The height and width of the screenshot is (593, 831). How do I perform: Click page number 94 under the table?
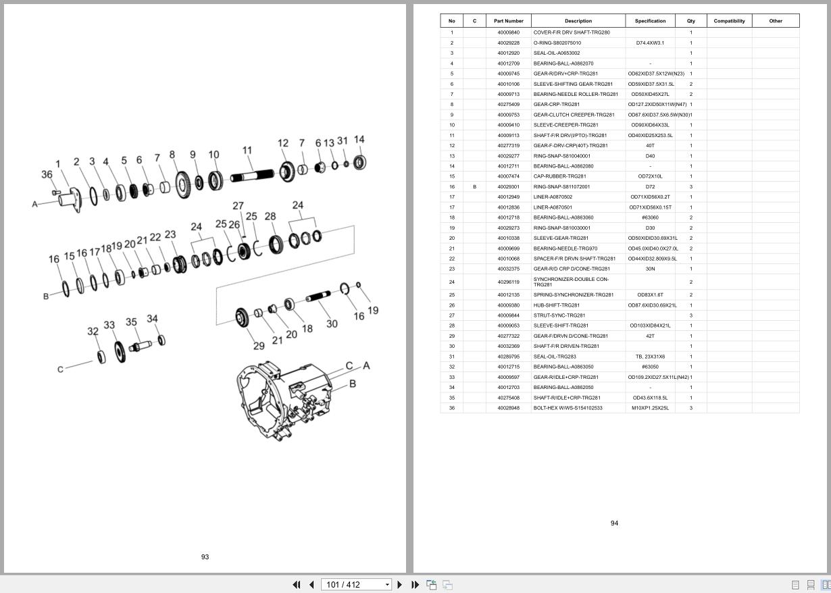coord(614,523)
